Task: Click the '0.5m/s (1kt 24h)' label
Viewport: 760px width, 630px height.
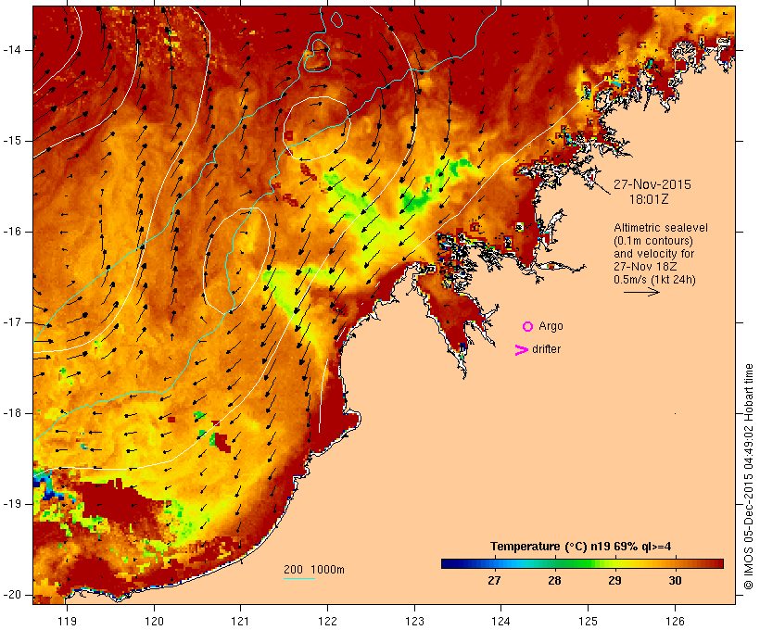Action: point(654,280)
